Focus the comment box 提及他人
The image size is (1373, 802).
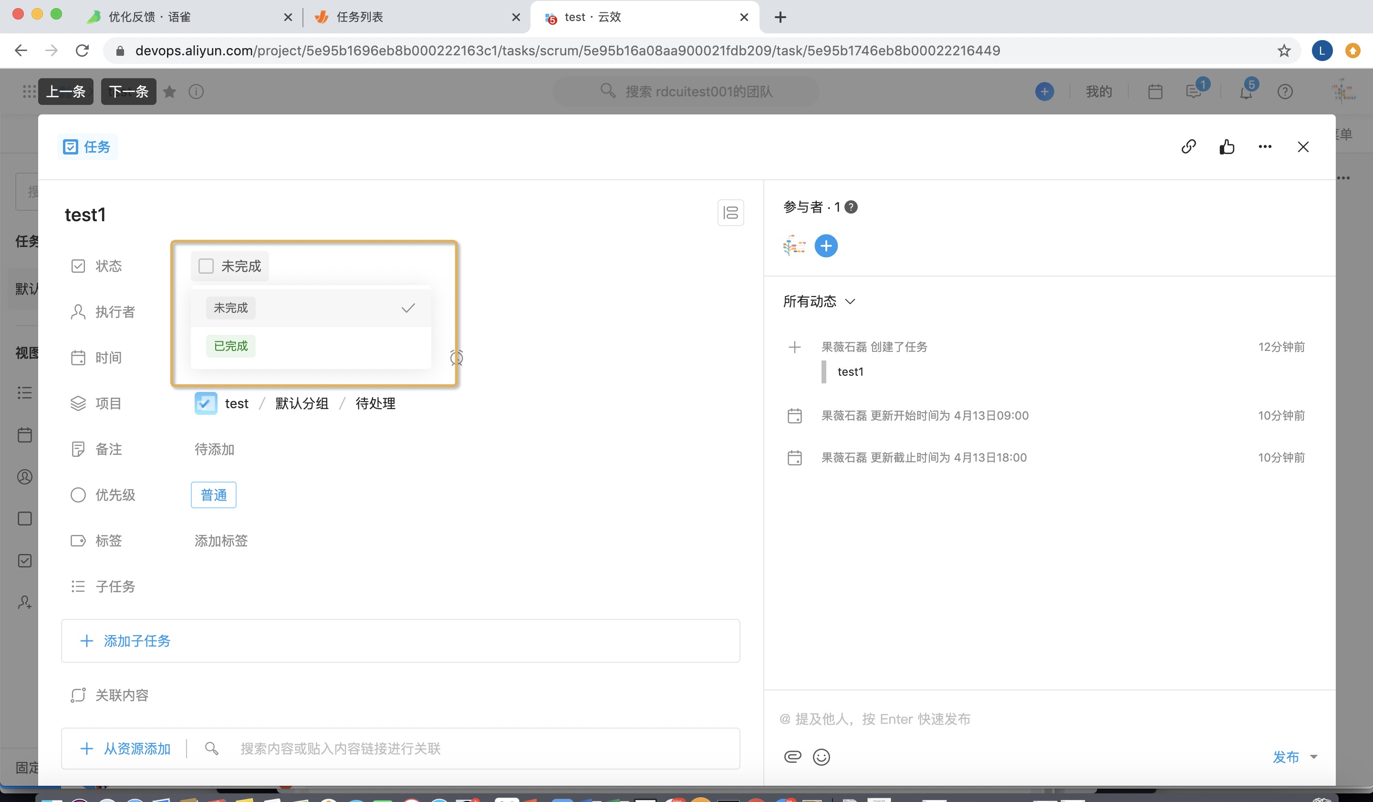(x=1050, y=719)
